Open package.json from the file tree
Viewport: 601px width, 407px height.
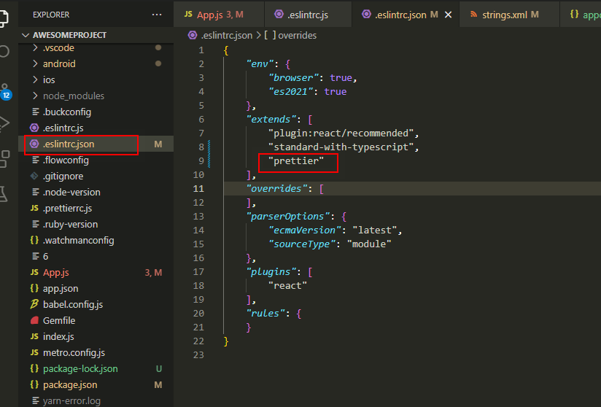coord(69,385)
